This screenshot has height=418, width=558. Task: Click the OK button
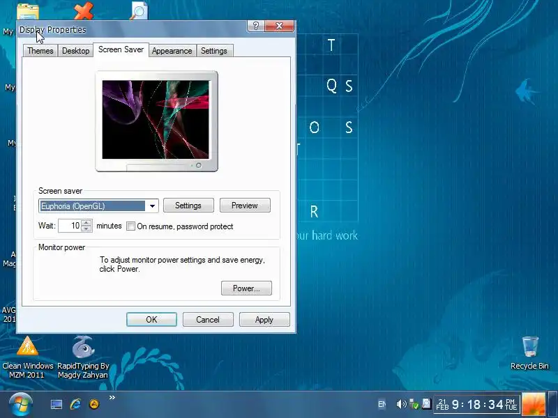click(151, 320)
